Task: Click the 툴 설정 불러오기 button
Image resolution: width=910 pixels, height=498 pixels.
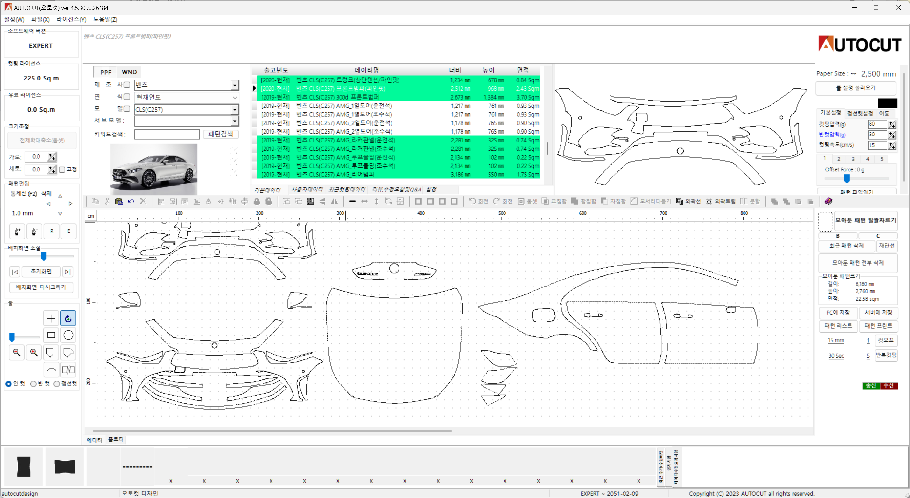Action: point(856,88)
